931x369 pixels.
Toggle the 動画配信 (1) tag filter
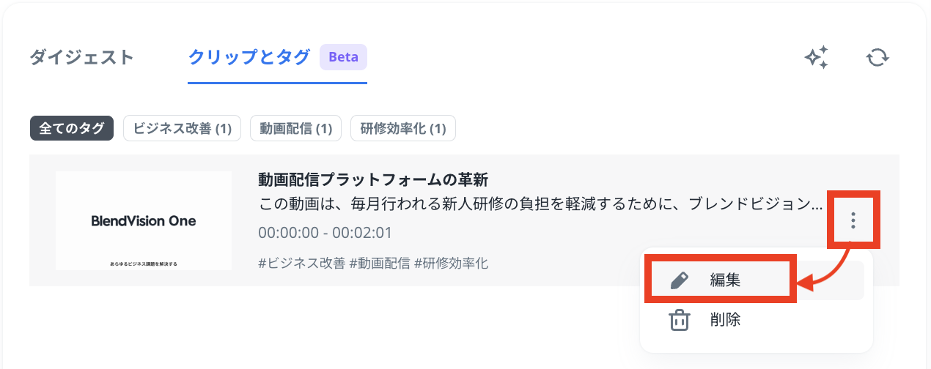click(x=295, y=128)
